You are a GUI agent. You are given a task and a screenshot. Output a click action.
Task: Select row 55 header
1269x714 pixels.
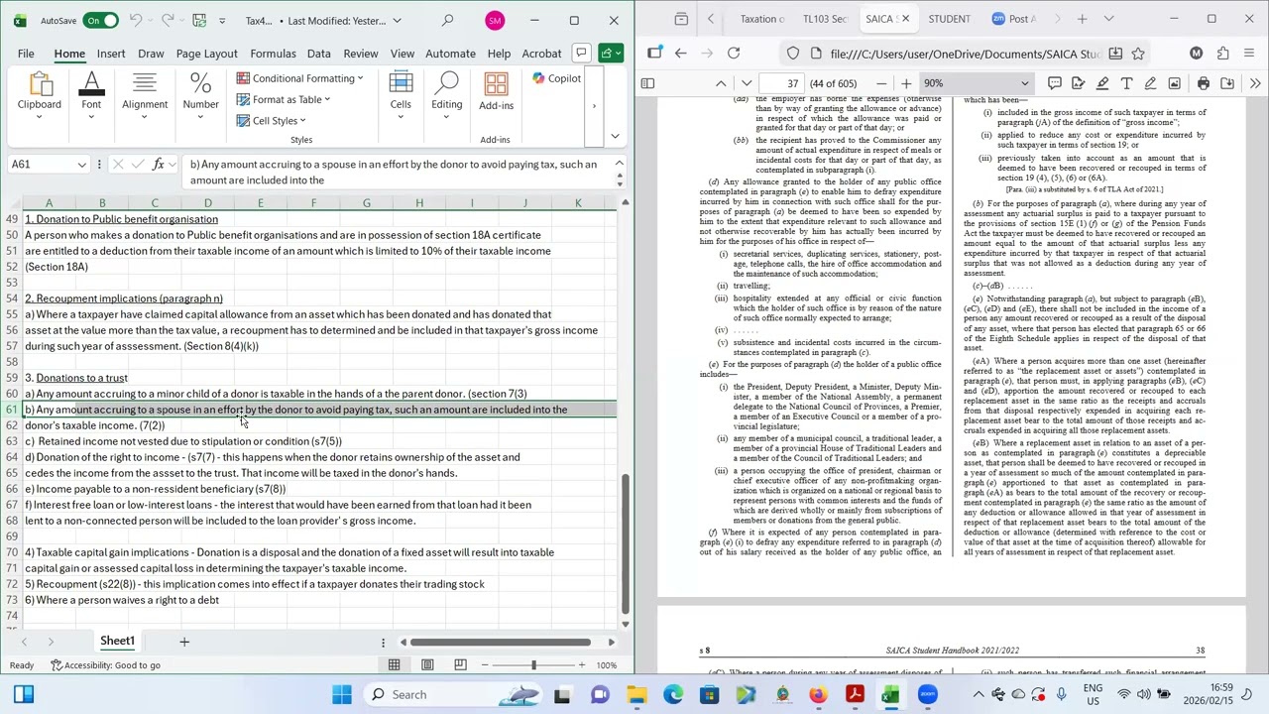(x=12, y=314)
